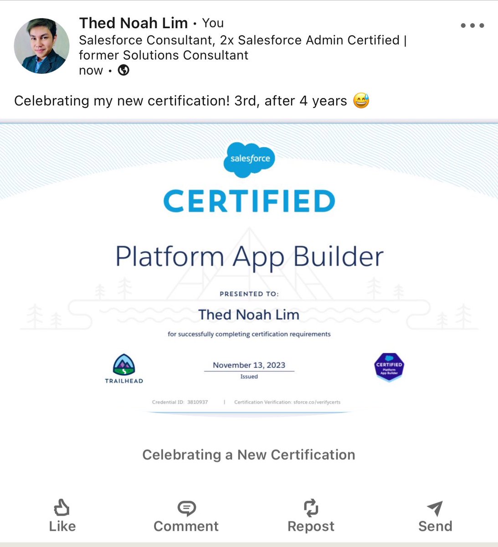
Task: Click the CERTIFIED heading on the certificate
Action: pos(249,201)
